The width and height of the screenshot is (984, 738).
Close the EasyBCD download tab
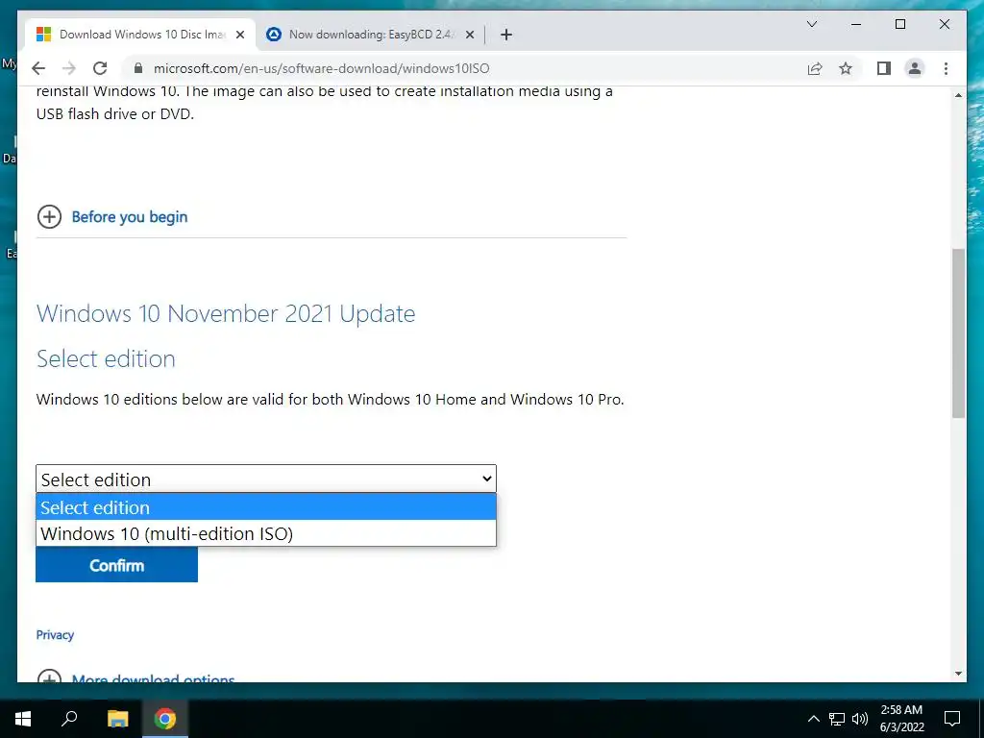[x=469, y=35]
